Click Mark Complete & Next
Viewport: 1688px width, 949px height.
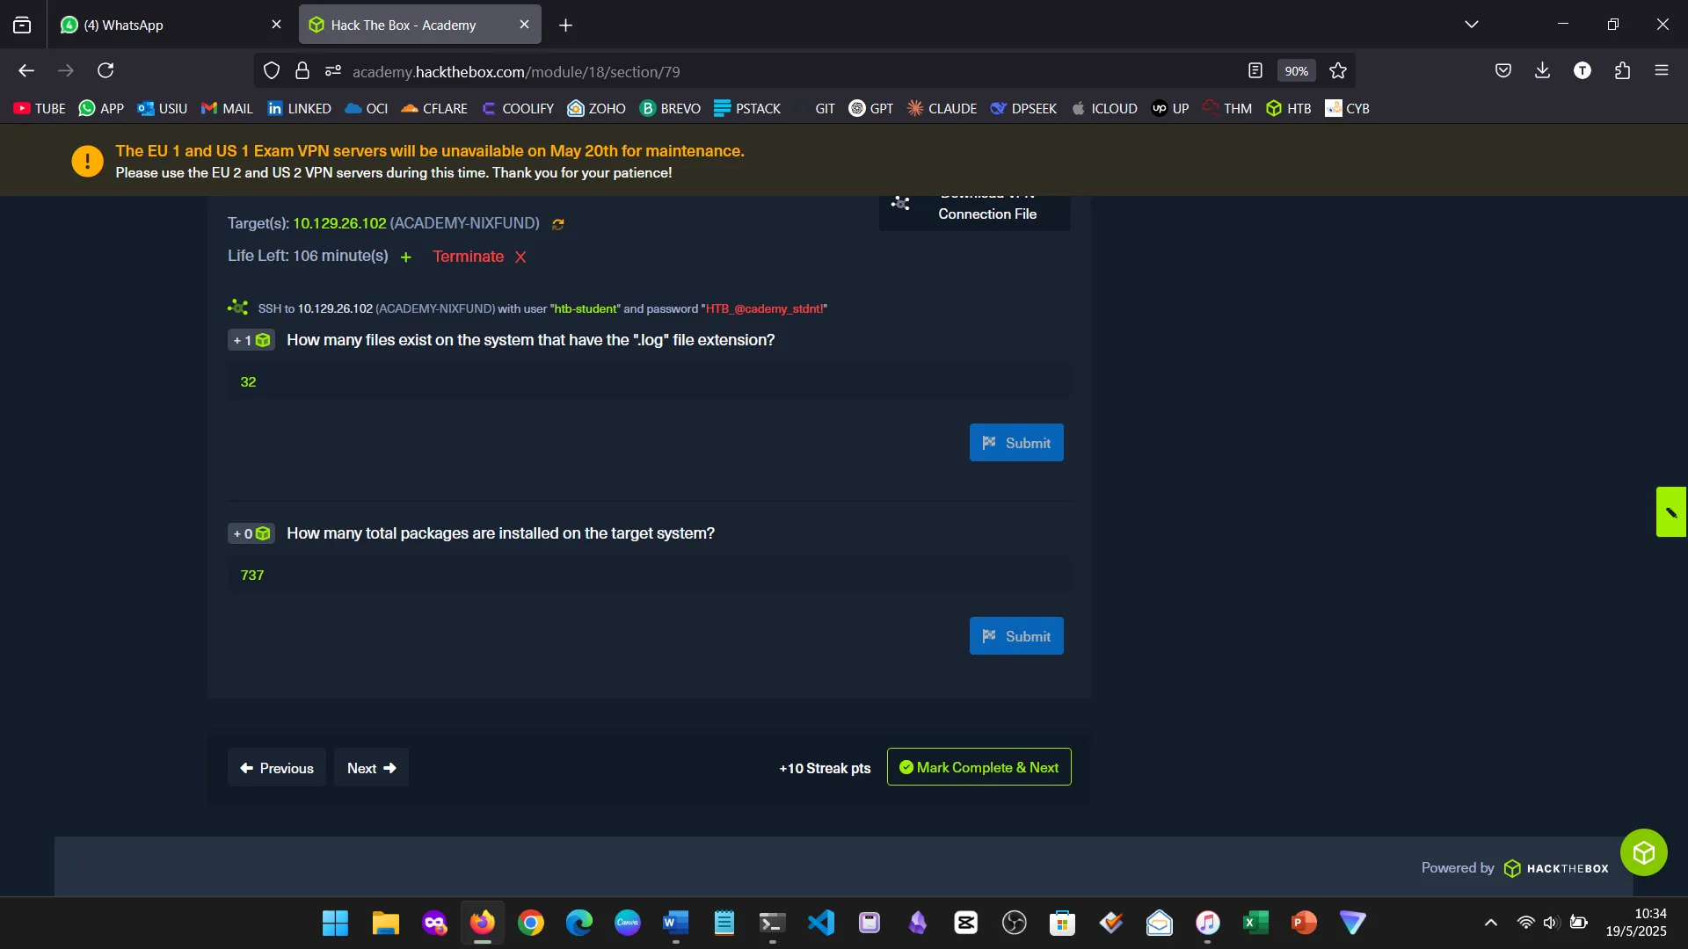(979, 767)
